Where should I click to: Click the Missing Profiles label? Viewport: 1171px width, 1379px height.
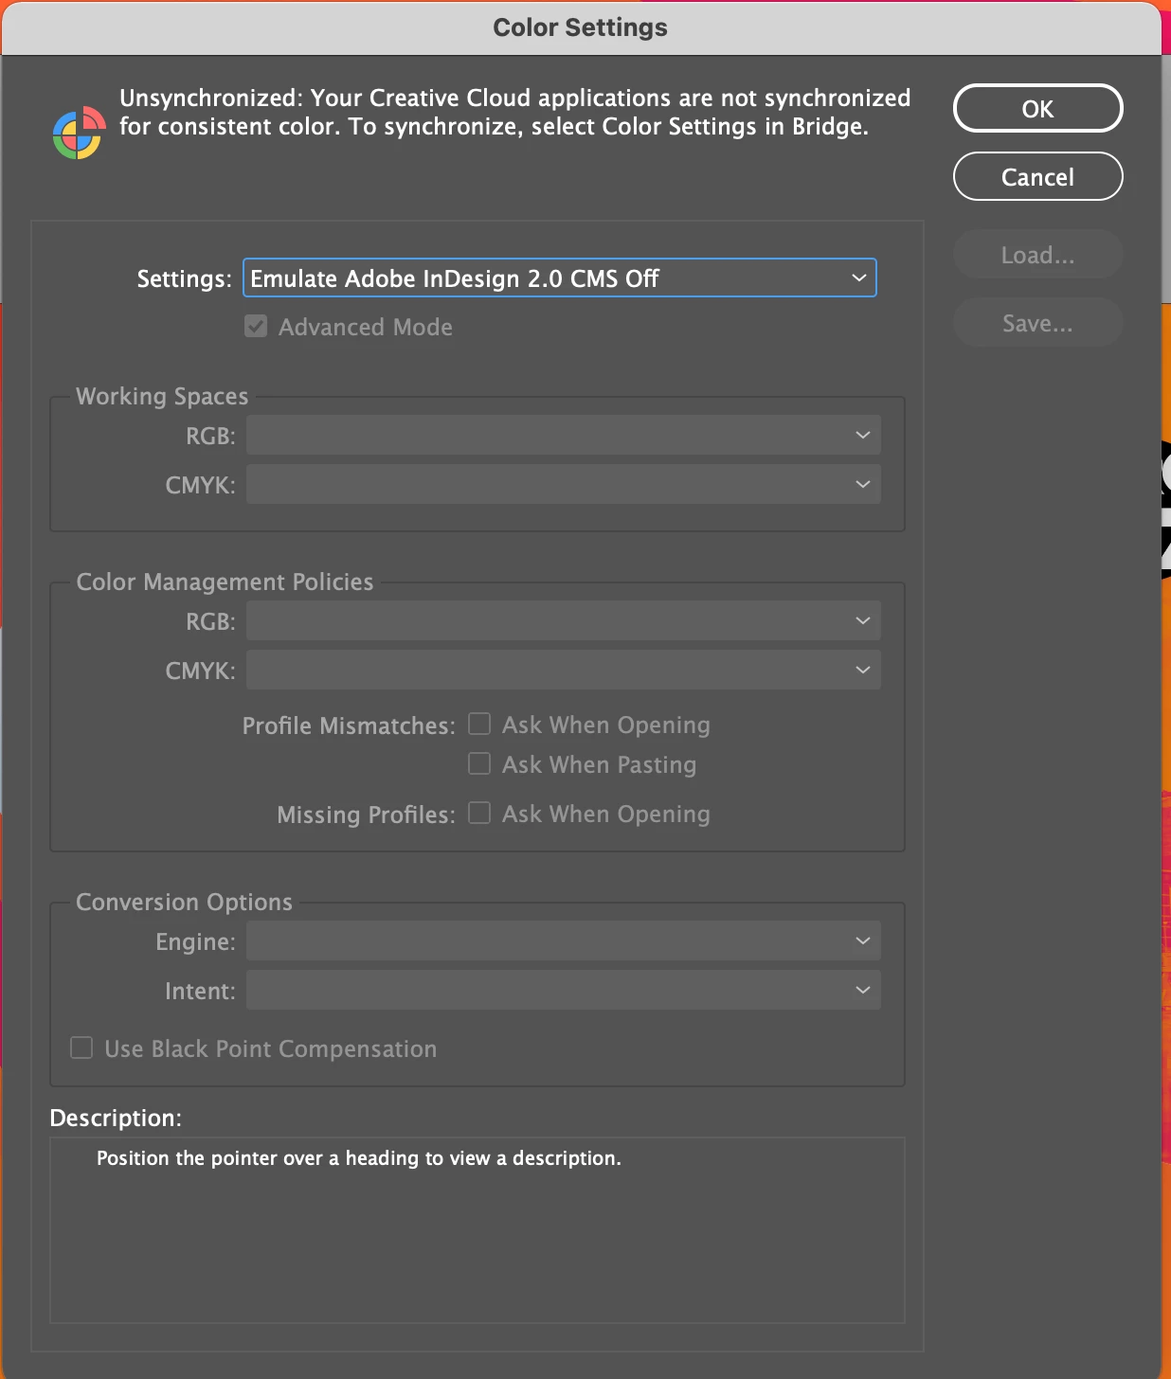point(366,815)
